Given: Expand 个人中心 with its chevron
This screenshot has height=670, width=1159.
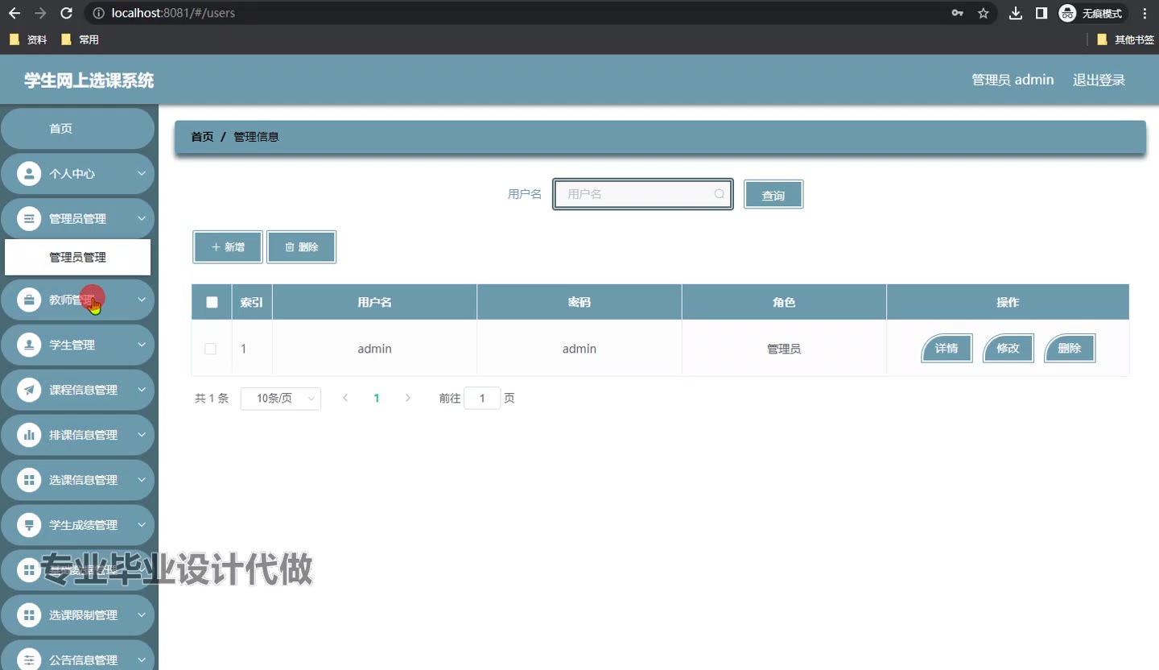Looking at the screenshot, I should pyautogui.click(x=142, y=174).
